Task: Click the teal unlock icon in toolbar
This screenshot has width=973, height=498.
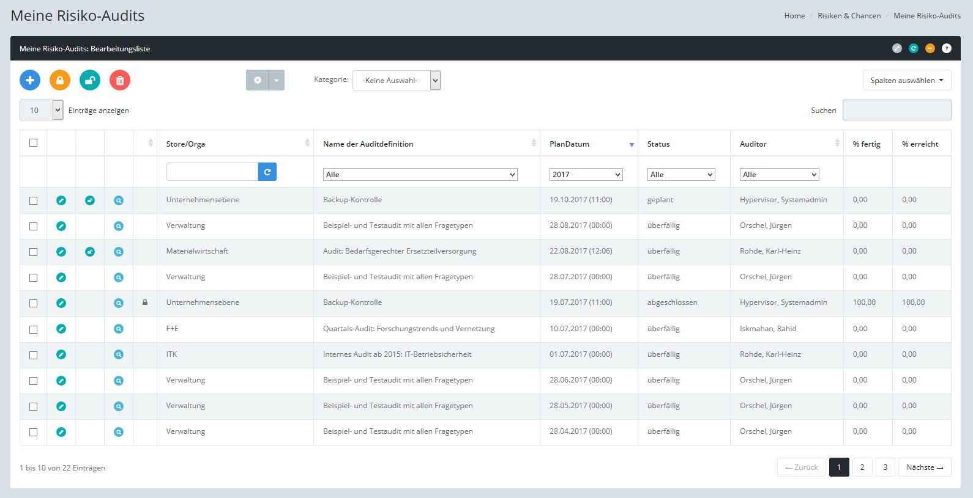Action: (x=90, y=80)
